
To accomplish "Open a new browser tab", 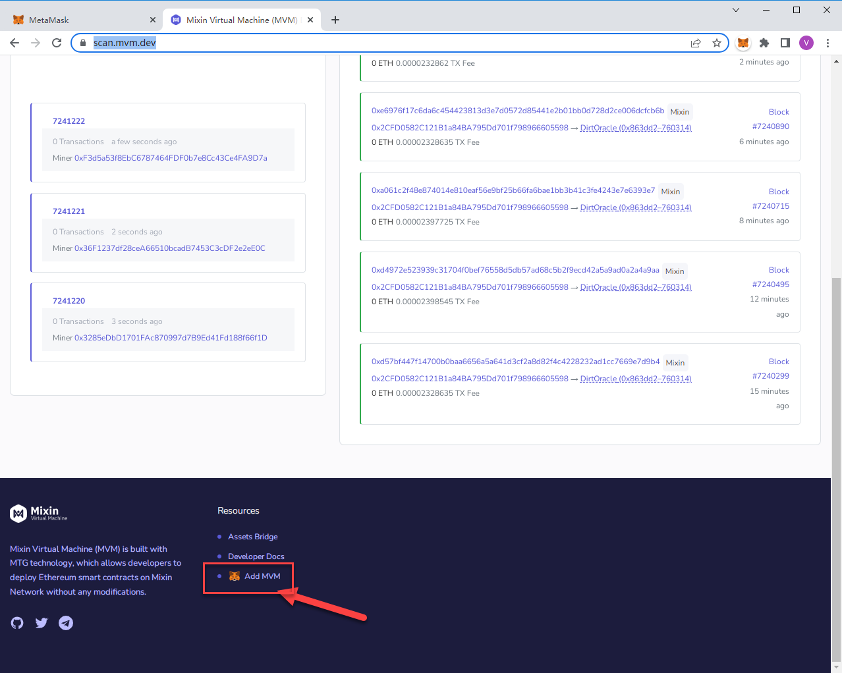I will click(335, 20).
